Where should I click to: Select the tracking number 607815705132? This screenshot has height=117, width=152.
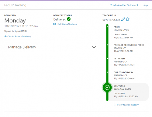coord(111,20)
